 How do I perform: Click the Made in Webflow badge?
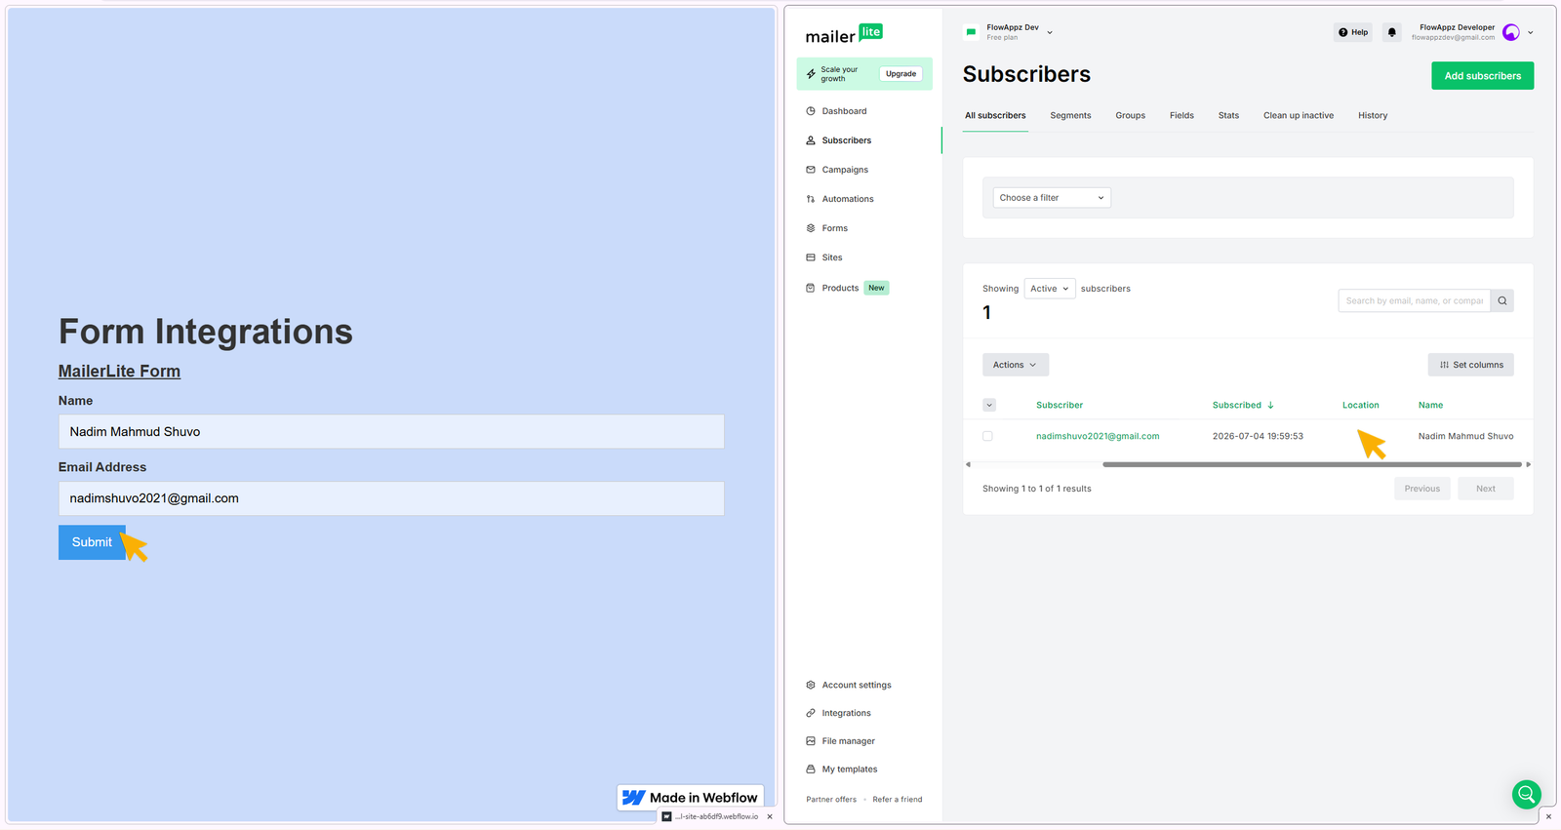point(691,798)
